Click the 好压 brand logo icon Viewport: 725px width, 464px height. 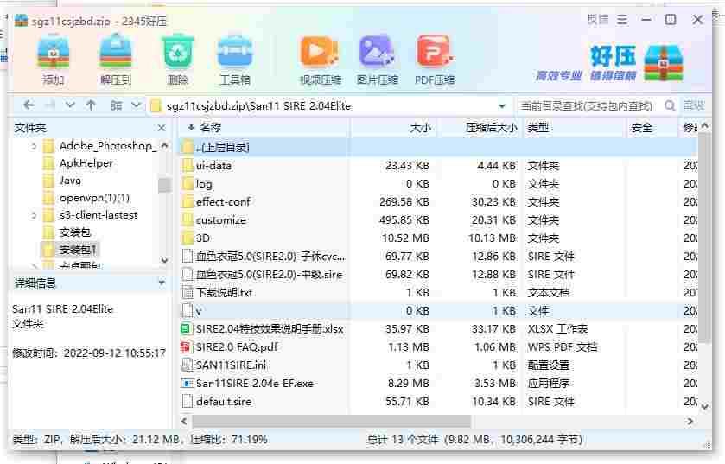click(x=664, y=63)
